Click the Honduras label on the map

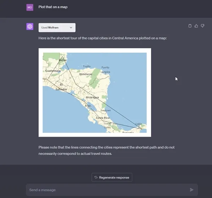86,74
